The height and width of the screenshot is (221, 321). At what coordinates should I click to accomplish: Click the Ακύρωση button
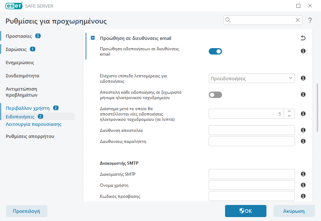point(294,211)
